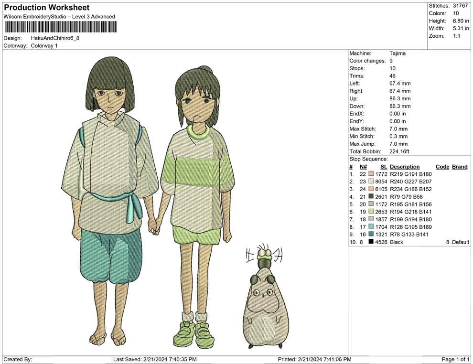Image resolution: width=473 pixels, height=364 pixels.
Task: Click the Min Stitch value '0.3 mm'
Action: pyautogui.click(x=398, y=136)
